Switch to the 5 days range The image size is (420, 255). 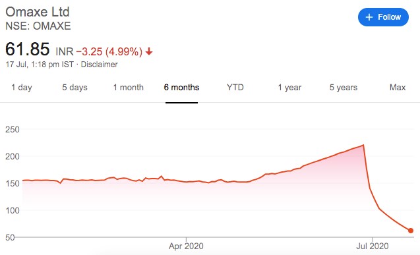pyautogui.click(x=75, y=88)
